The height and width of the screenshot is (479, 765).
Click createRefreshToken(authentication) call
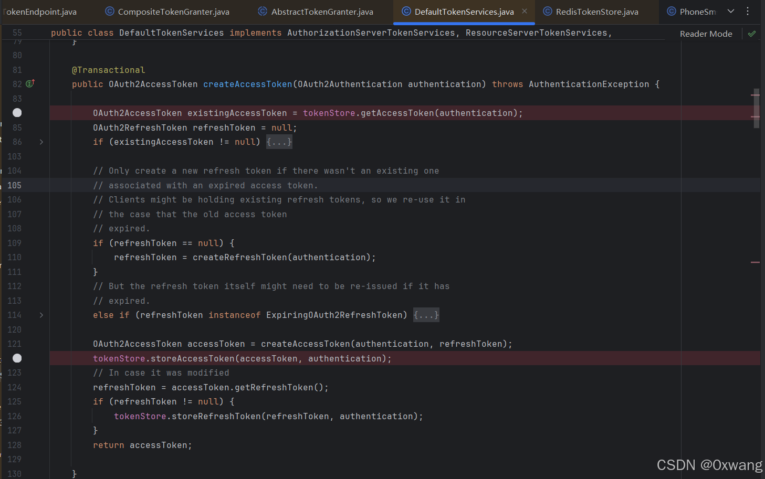(282, 258)
